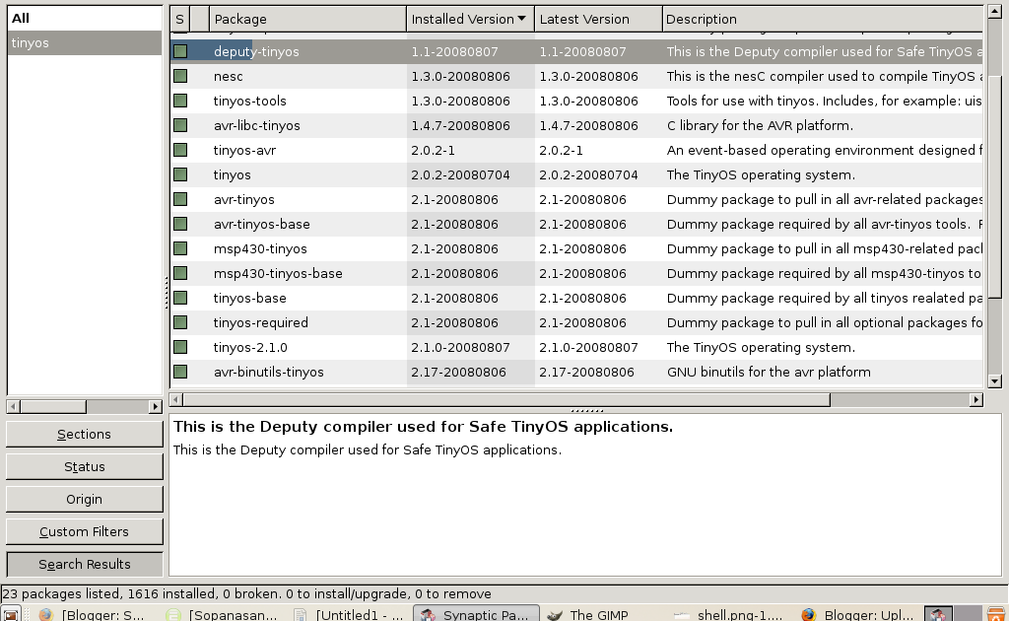Select the tinyos-2.1.0 package name

click(250, 348)
